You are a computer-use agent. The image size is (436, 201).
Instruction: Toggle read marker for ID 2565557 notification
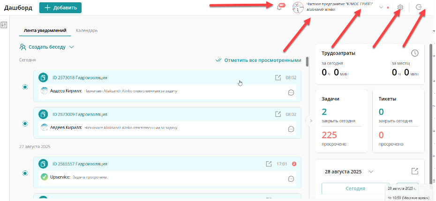[x=25, y=173]
